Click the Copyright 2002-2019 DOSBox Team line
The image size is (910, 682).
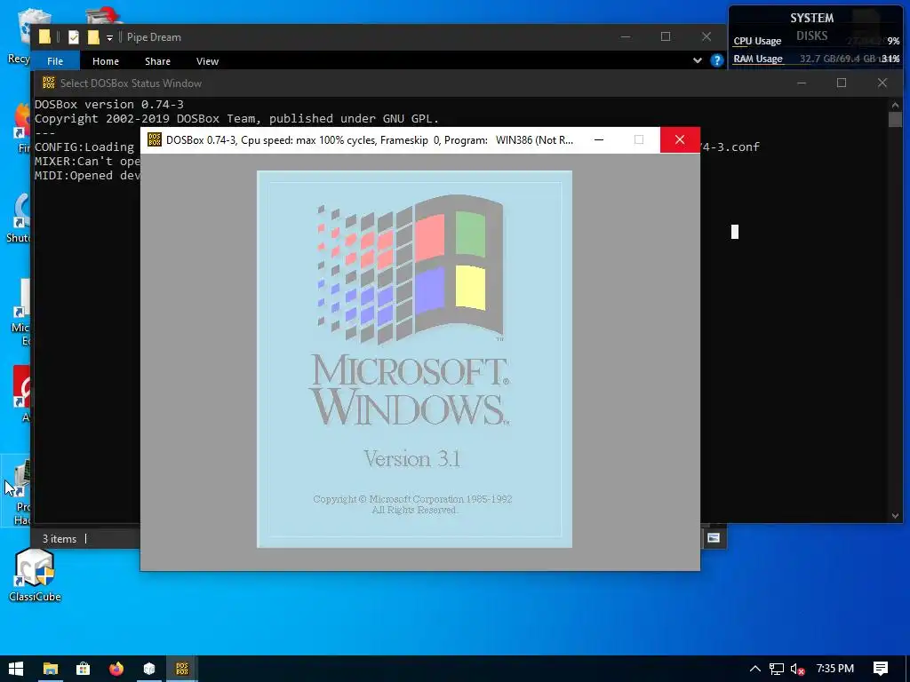(x=236, y=118)
